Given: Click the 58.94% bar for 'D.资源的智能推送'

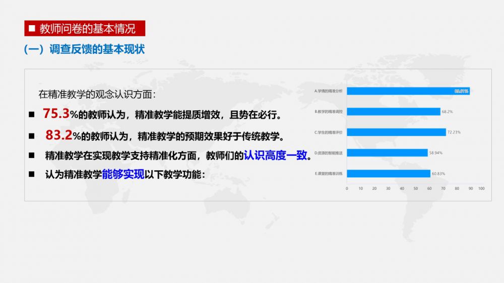Looking at the screenshot, I should click(x=387, y=153).
